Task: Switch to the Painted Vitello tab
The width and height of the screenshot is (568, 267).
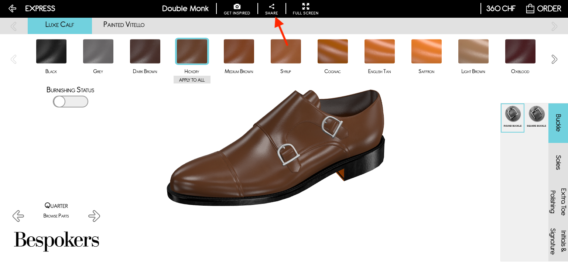Action: [x=124, y=25]
